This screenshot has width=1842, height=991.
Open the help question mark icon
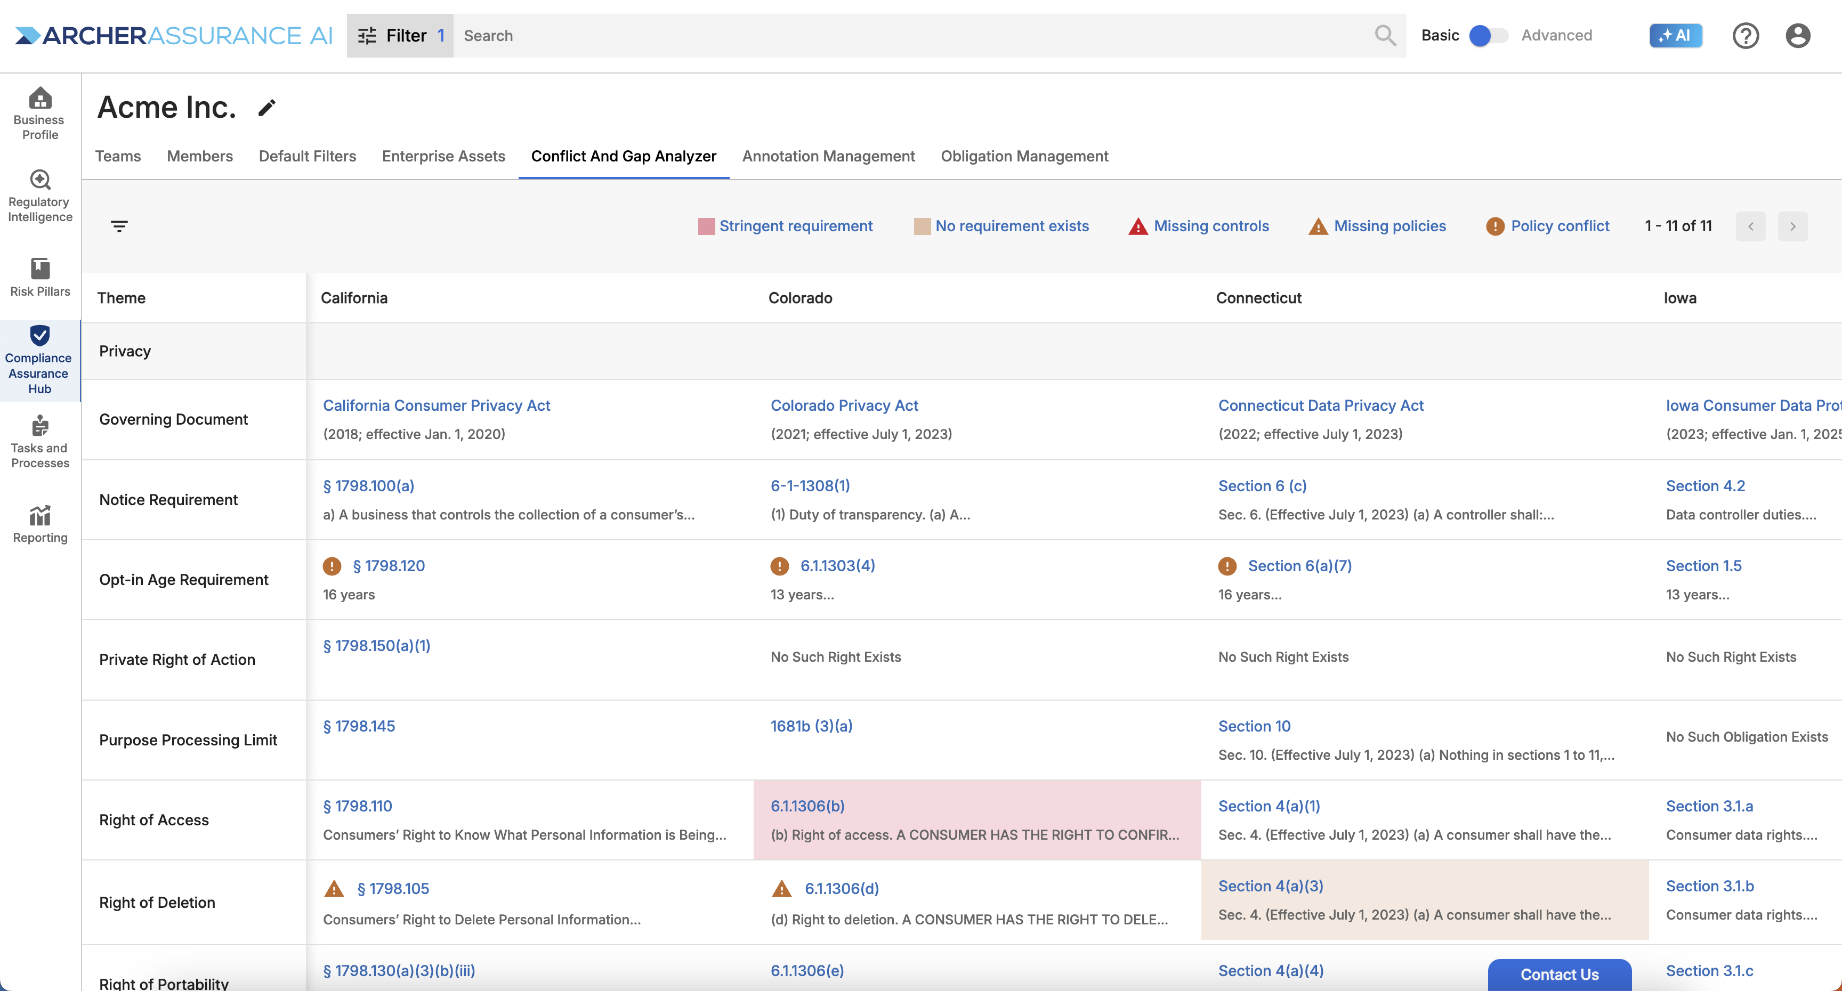pyautogui.click(x=1746, y=35)
